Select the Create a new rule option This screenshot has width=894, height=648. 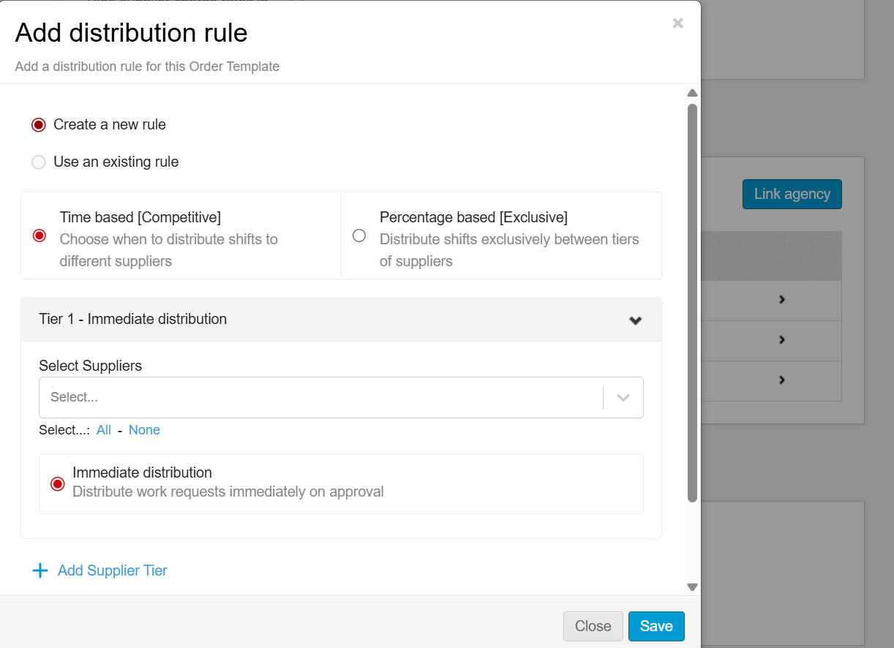(x=39, y=125)
